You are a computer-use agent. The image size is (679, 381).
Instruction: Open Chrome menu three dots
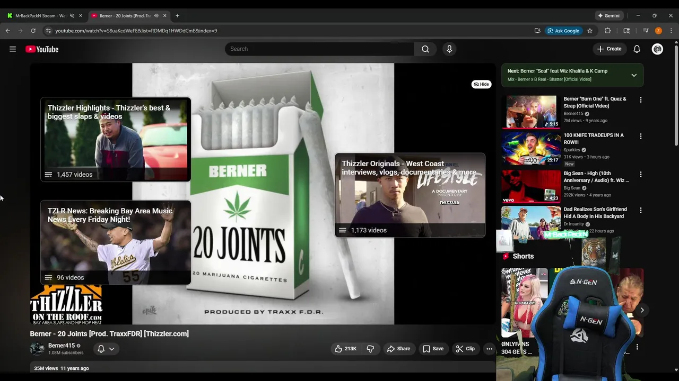tap(672, 31)
